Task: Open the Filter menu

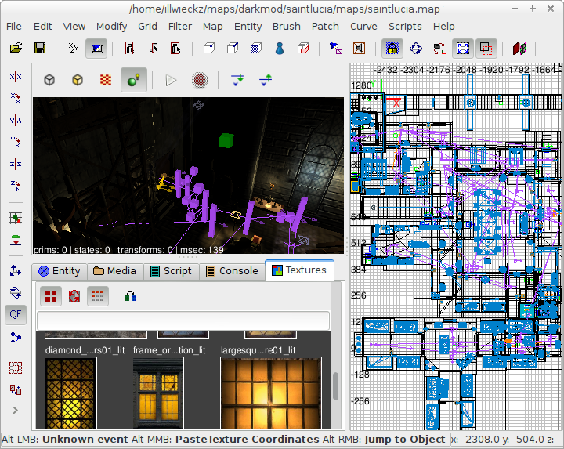Action: 180,27
